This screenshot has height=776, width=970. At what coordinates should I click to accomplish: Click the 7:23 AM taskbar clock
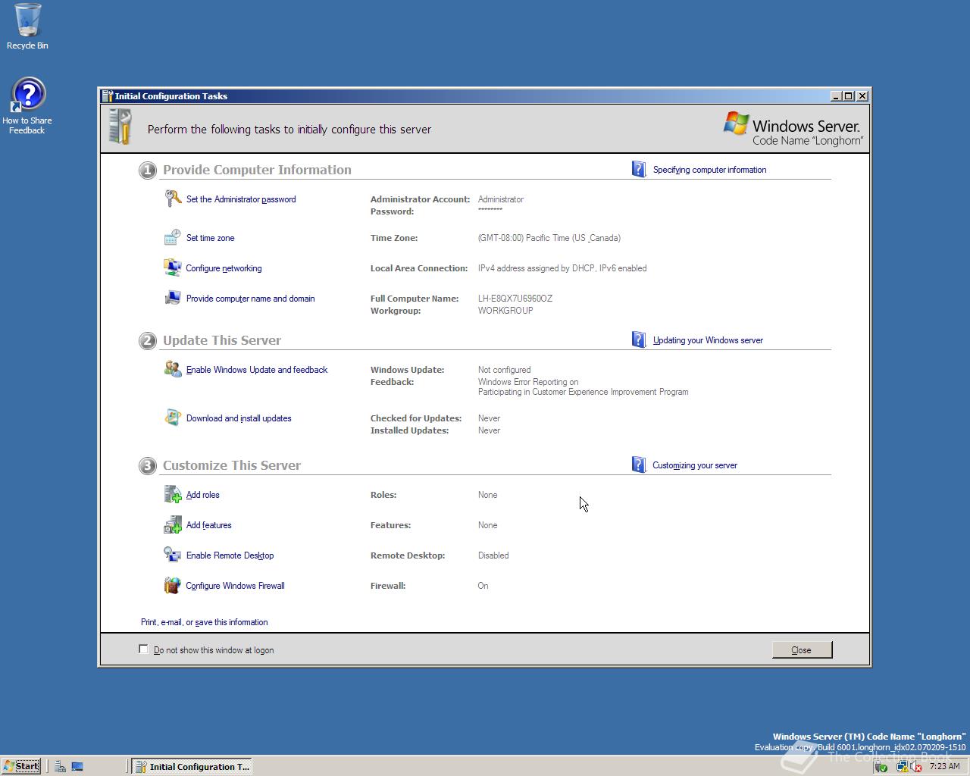coord(944,766)
